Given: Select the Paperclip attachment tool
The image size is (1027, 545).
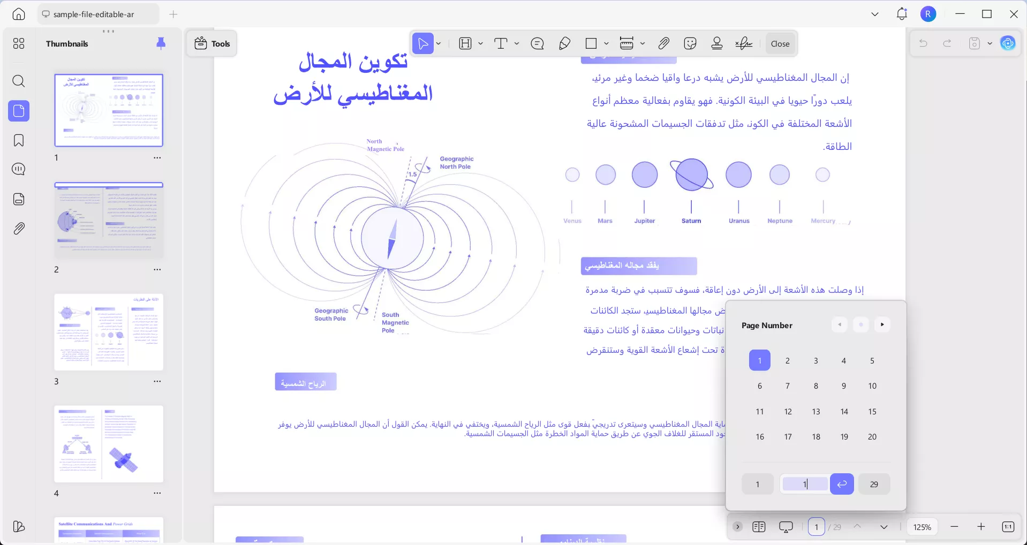Looking at the screenshot, I should [663, 43].
